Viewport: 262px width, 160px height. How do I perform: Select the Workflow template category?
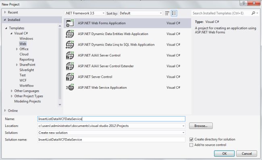(27, 86)
